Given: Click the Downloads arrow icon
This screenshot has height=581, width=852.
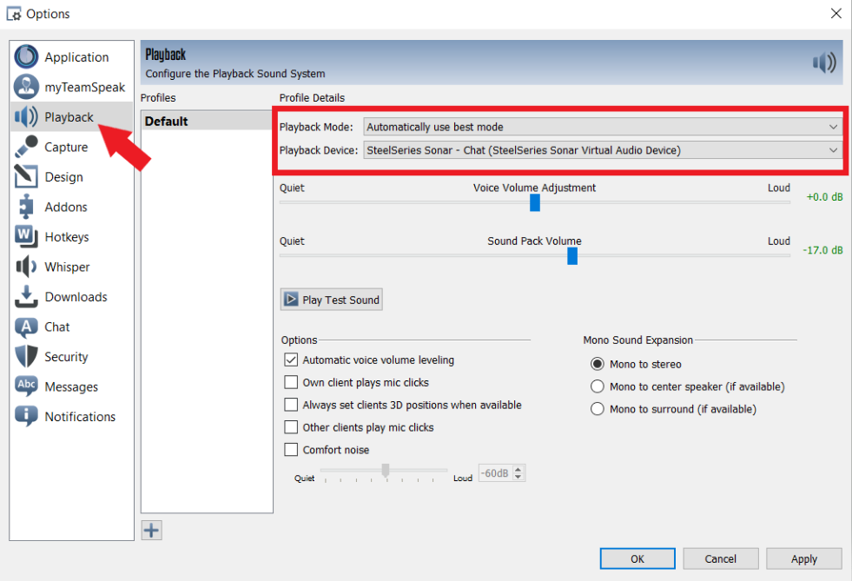Looking at the screenshot, I should 26,296.
